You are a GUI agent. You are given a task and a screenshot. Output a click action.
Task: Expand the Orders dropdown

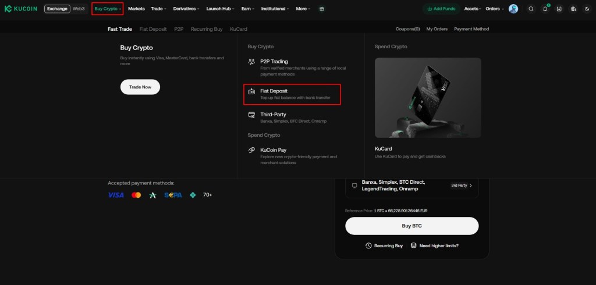[495, 9]
